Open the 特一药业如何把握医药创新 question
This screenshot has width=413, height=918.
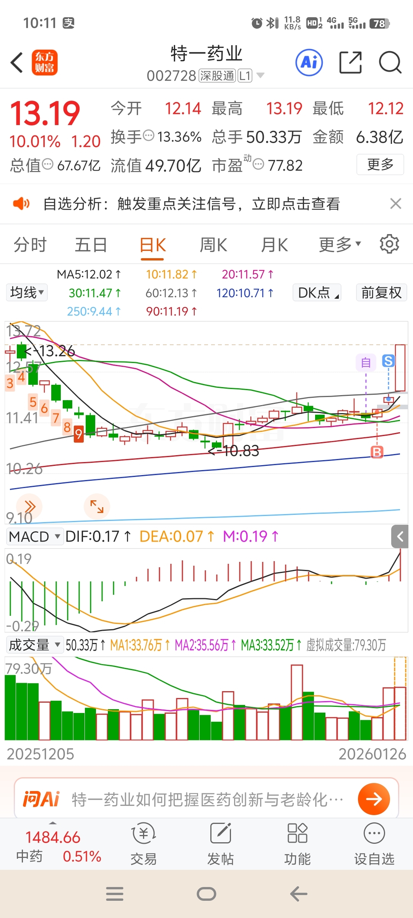point(208,799)
